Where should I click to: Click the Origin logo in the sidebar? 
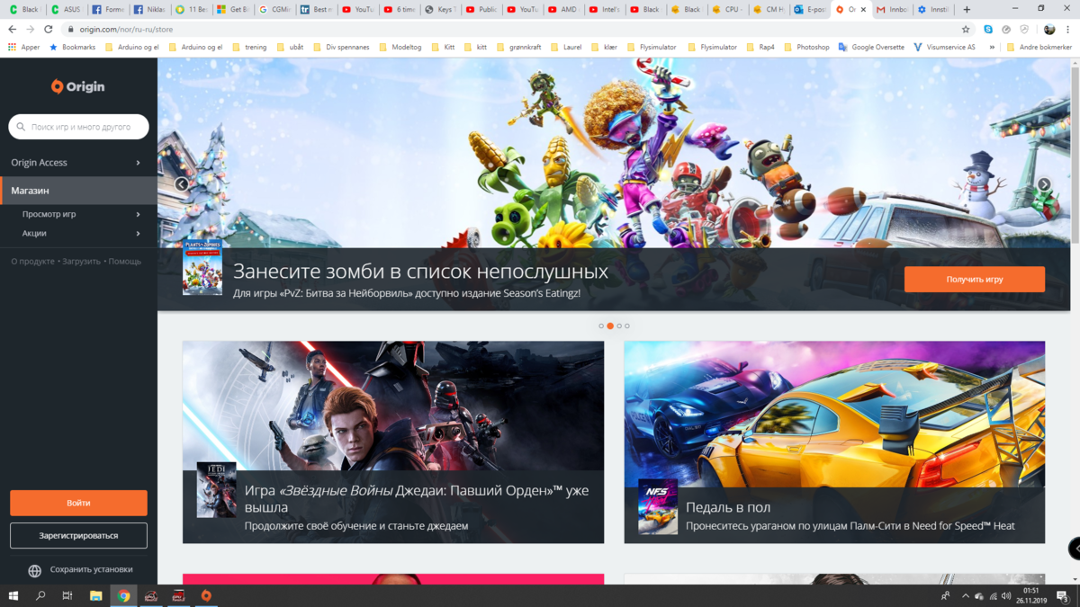(x=78, y=86)
